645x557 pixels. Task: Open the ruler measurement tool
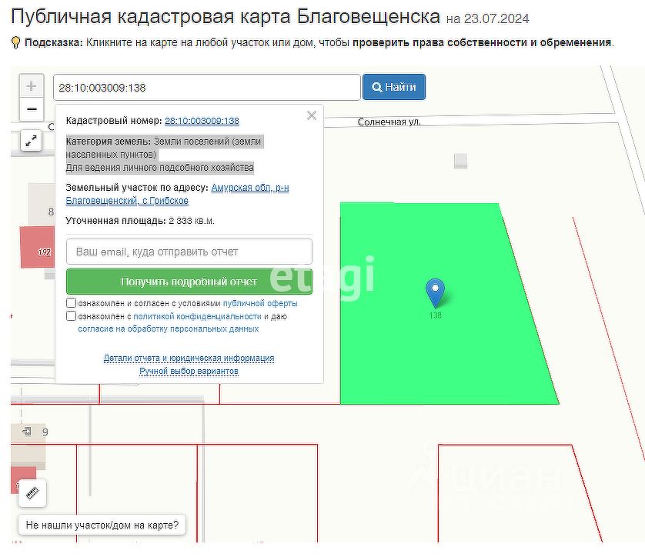click(32, 493)
